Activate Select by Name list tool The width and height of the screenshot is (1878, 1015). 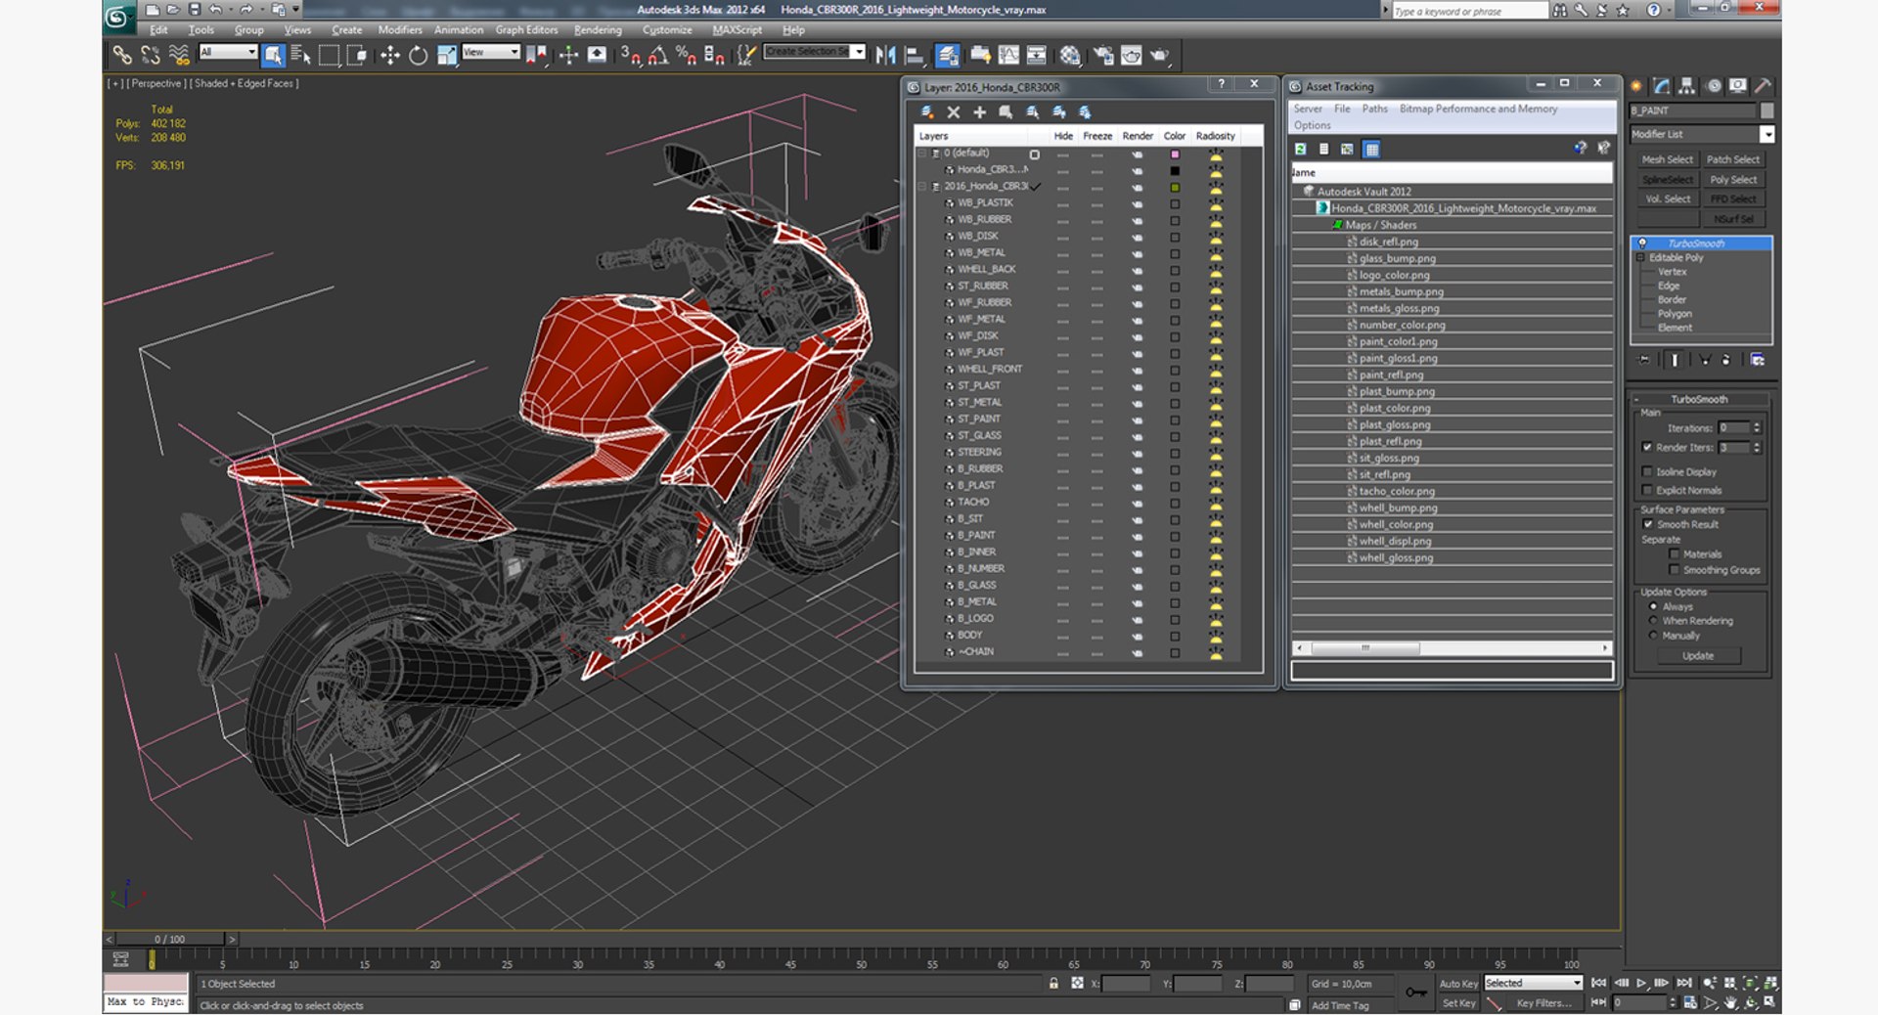click(300, 56)
